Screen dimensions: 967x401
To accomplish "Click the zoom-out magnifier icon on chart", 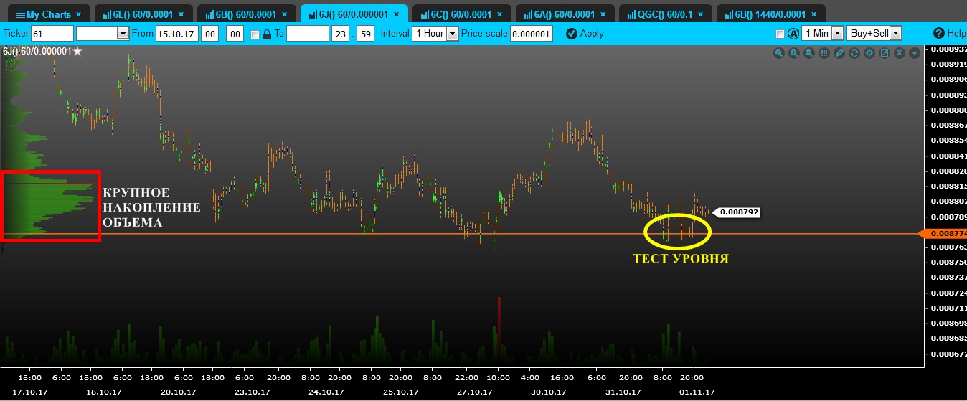I will [x=809, y=53].
